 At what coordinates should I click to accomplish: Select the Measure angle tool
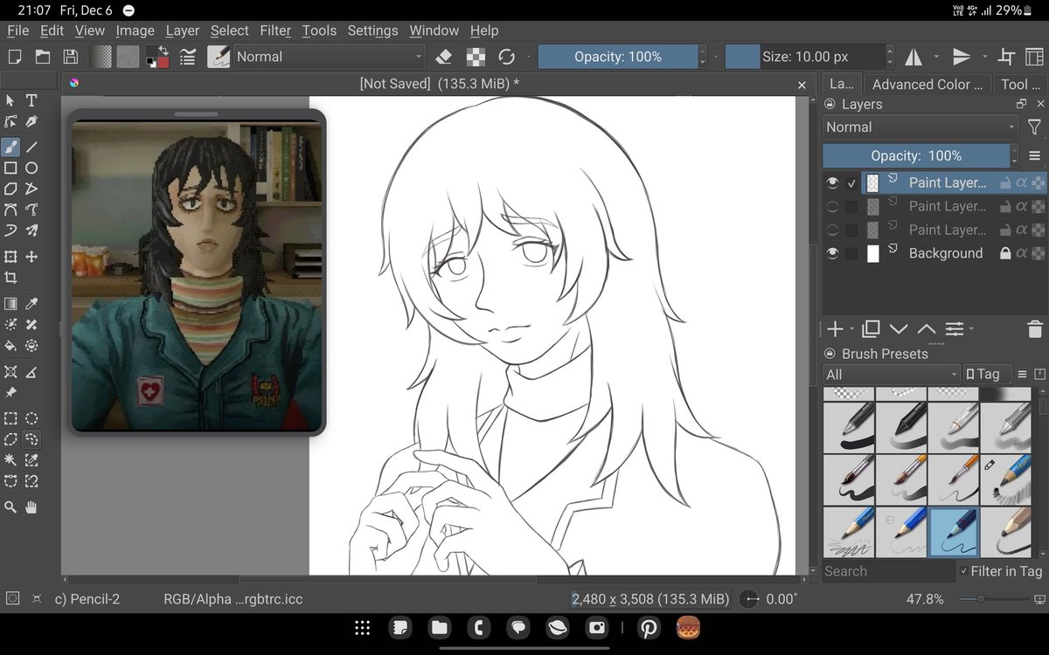tap(31, 372)
